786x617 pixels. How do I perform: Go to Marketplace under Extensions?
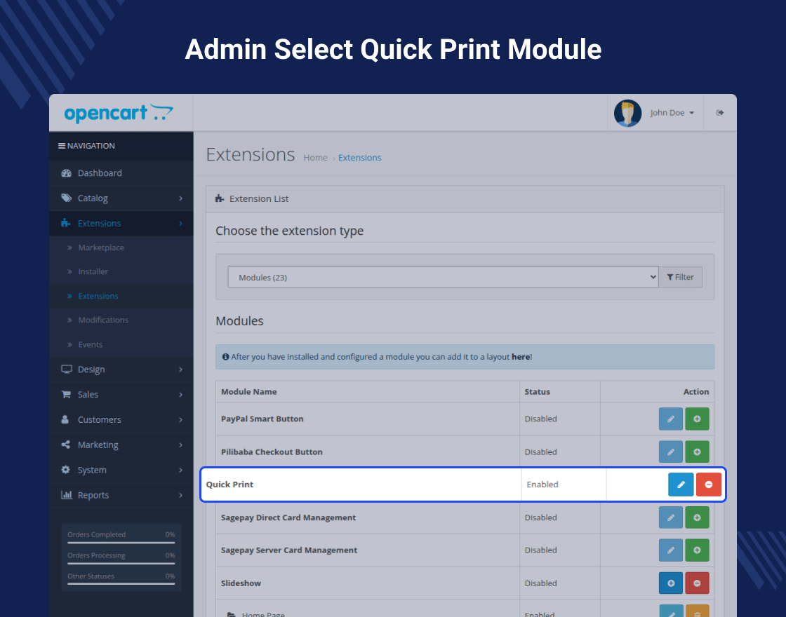coord(101,248)
